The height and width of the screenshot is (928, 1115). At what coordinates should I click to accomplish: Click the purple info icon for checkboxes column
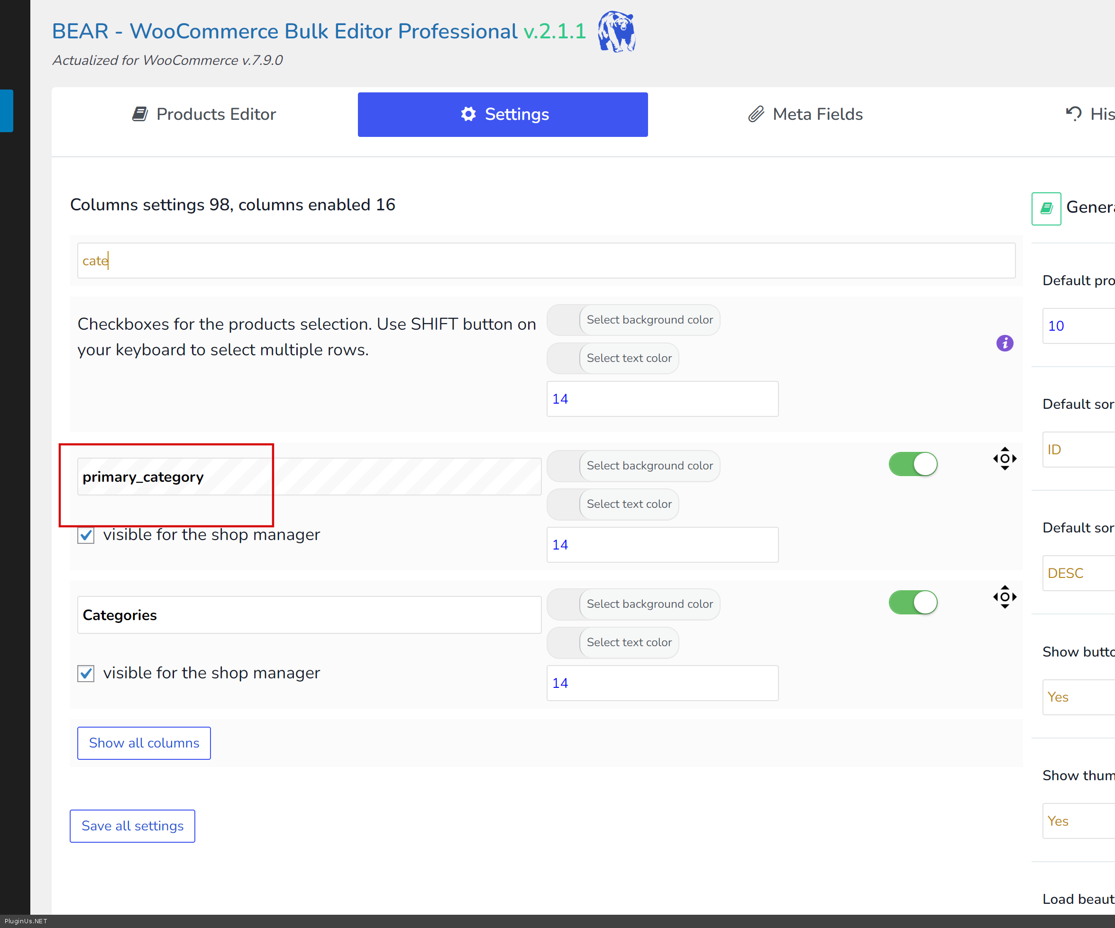1005,343
